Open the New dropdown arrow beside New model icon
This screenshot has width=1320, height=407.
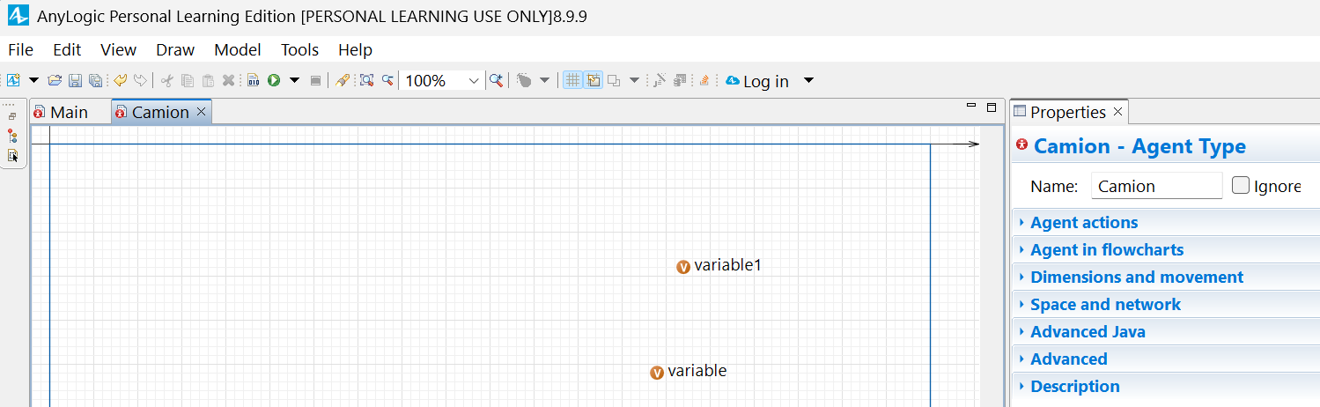point(34,80)
